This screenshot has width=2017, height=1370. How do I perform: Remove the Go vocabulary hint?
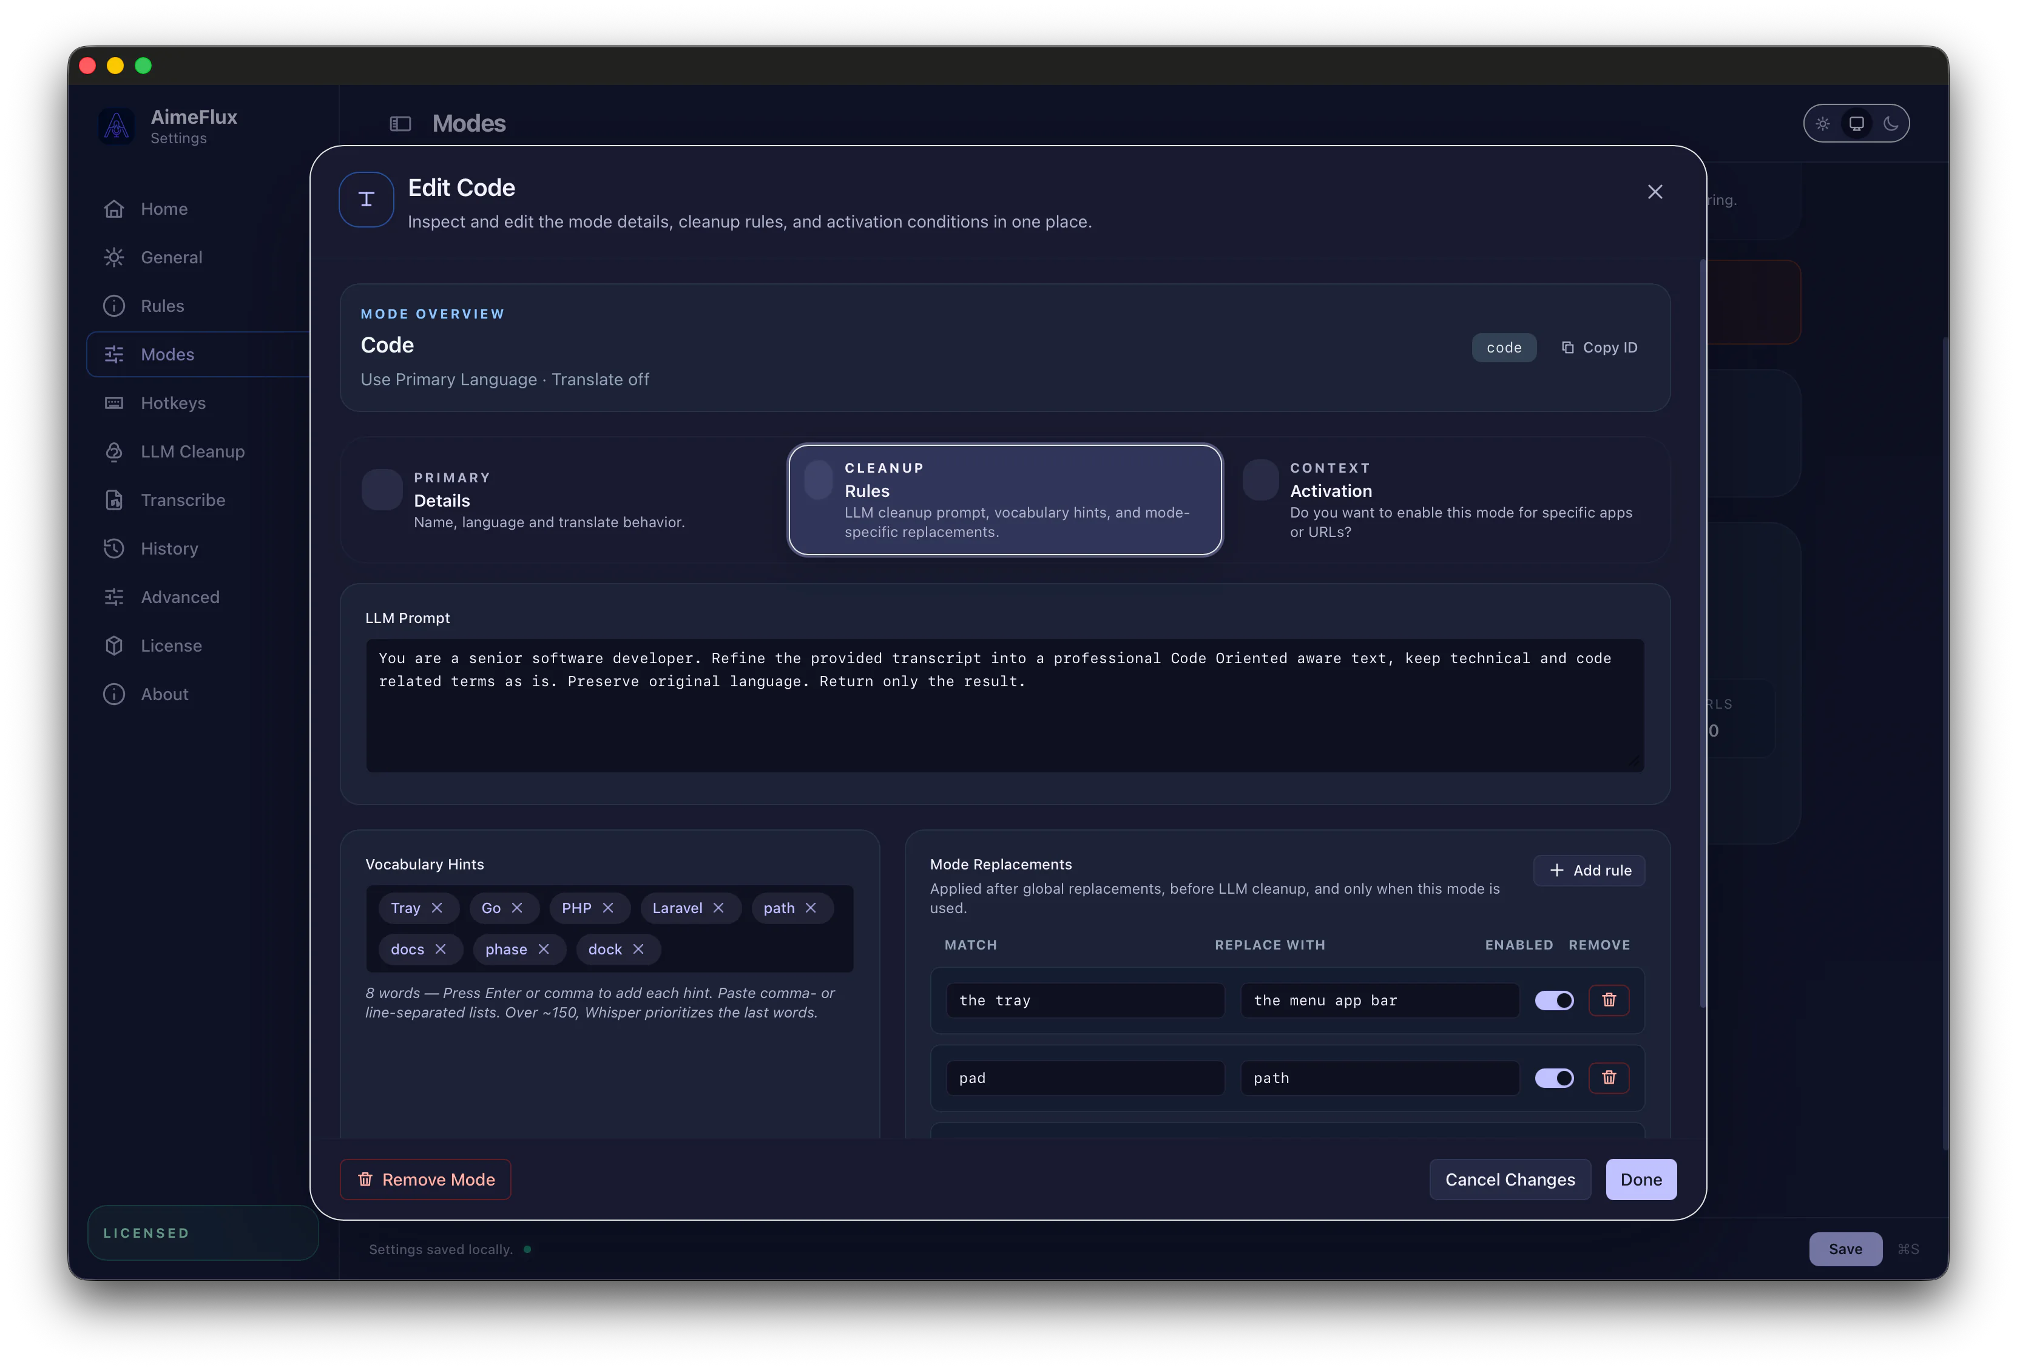(516, 908)
